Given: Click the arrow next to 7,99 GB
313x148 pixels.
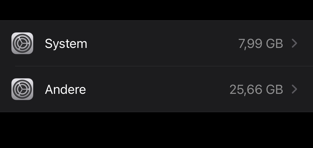Looking at the screenshot, I should (x=294, y=44).
